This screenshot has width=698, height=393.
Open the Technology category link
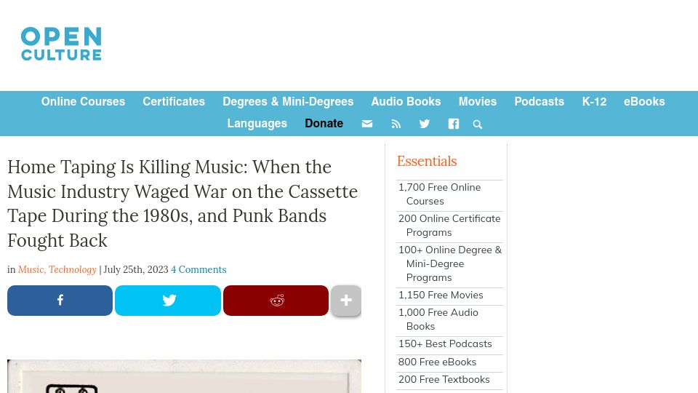pyautogui.click(x=73, y=269)
